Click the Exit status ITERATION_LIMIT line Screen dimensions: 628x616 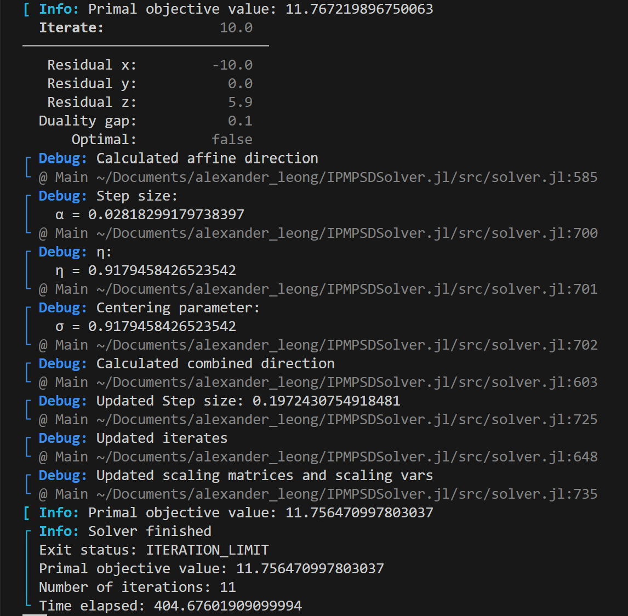(x=154, y=550)
